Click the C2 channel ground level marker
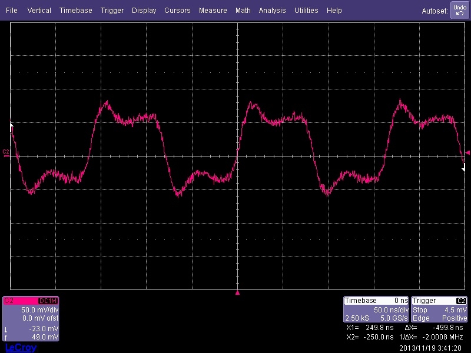Screen dimensions: 471x353 [x=6, y=152]
